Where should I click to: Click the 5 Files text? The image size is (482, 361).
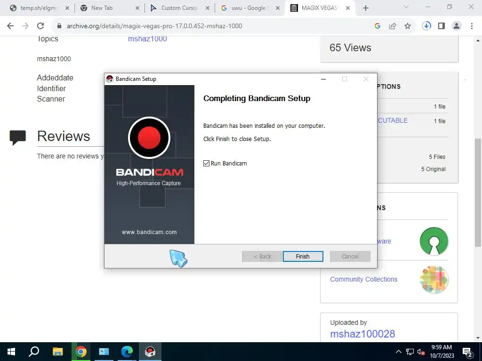[x=437, y=157]
